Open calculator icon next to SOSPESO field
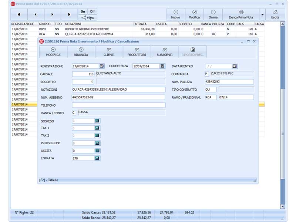This screenshot has width=296, height=222. coord(97,121)
